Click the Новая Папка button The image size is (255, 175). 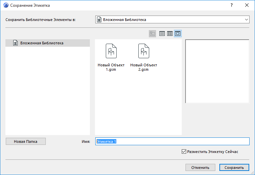(26, 141)
